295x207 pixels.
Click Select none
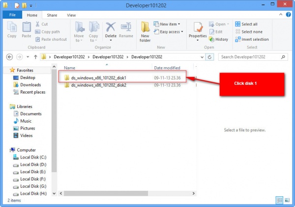coord(249,32)
